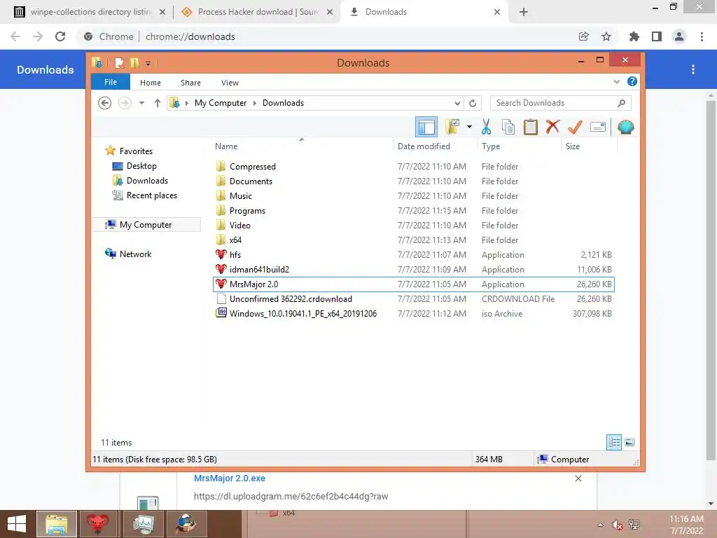717x538 pixels.
Task: Bookmark this page with star icon
Action: (x=606, y=36)
